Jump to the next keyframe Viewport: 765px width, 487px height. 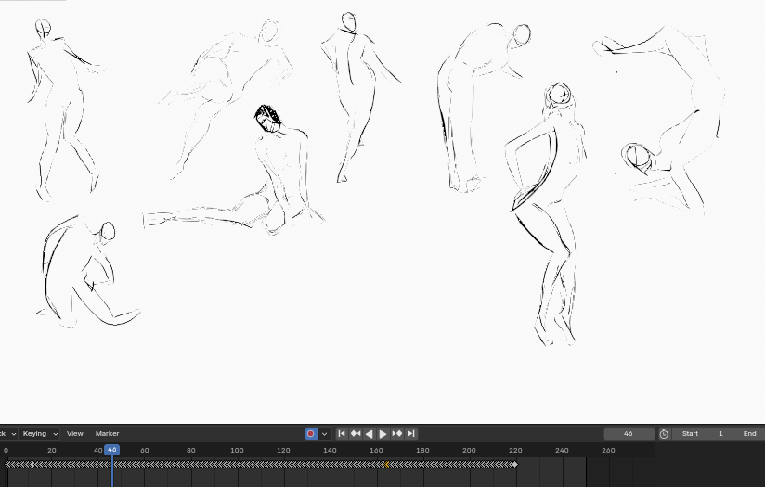[x=397, y=434]
